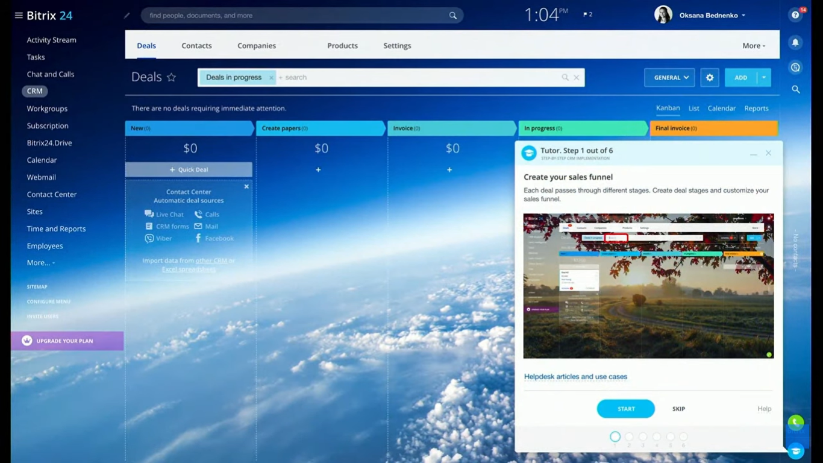
Task: Select tutor step 2 indicator circle
Action: pyautogui.click(x=629, y=436)
